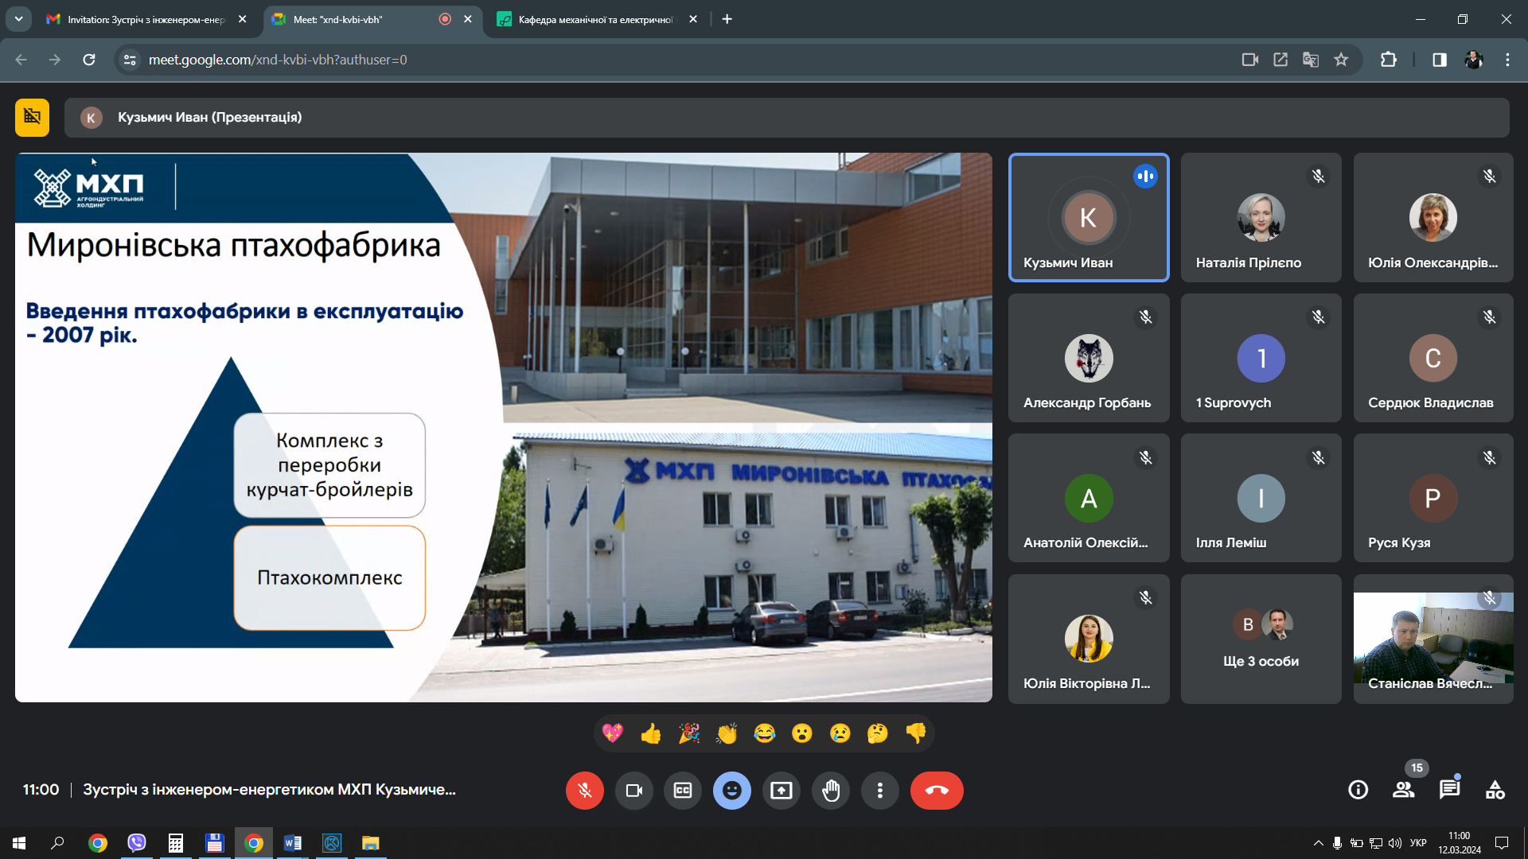Open Word from the taskbar

point(293,843)
